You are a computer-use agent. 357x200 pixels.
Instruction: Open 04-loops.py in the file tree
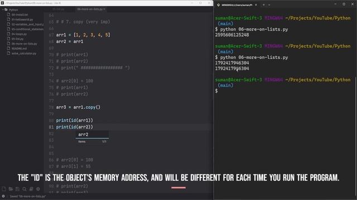pyautogui.click(x=19, y=34)
